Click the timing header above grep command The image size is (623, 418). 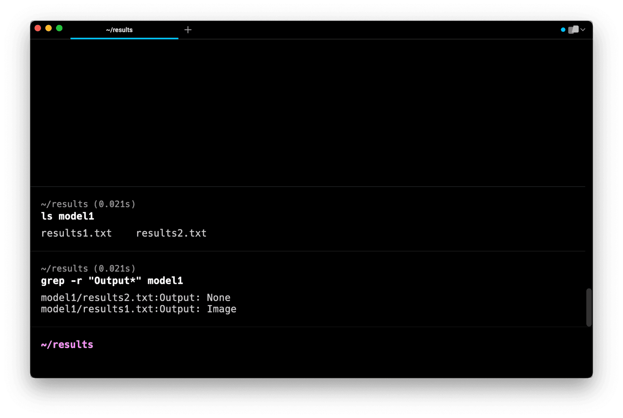click(x=88, y=269)
